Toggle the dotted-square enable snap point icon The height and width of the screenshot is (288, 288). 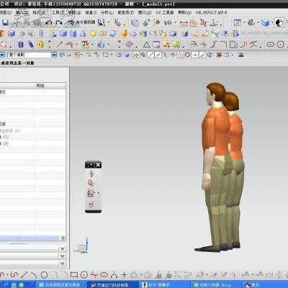click(135, 55)
